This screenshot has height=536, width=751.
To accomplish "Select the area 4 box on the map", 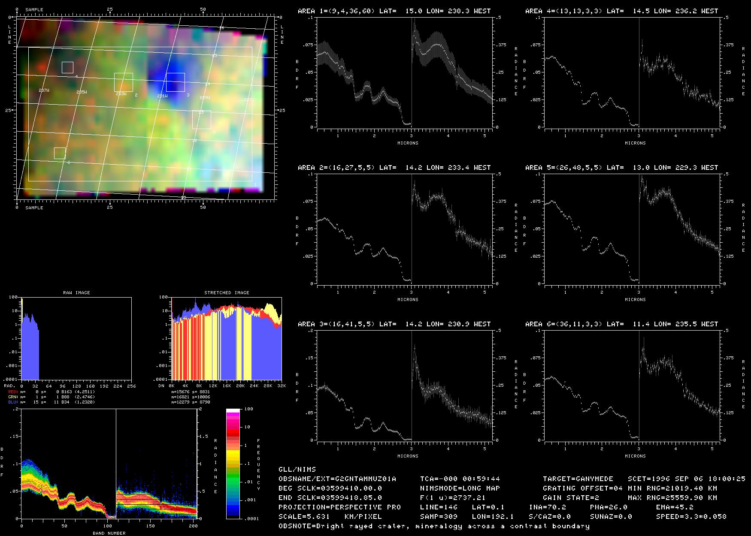I will (x=67, y=67).
